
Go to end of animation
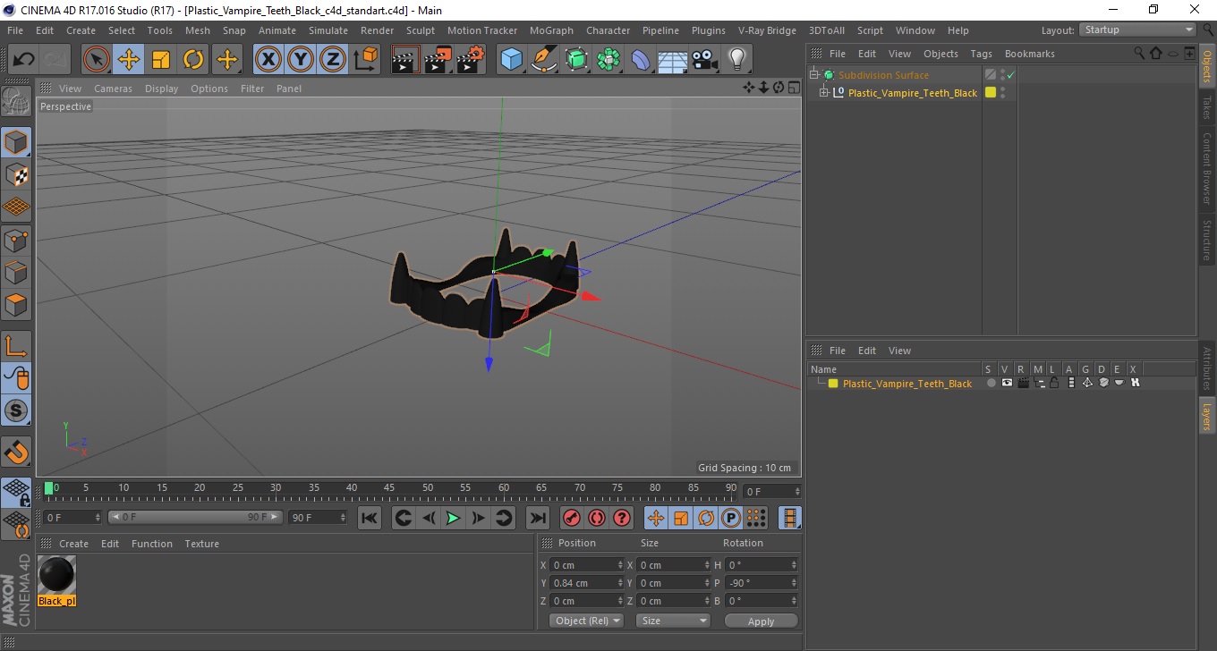(537, 518)
